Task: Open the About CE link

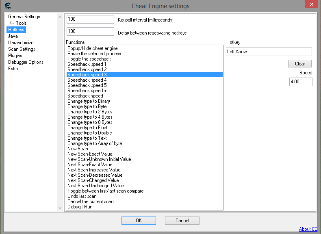Action: point(308,229)
